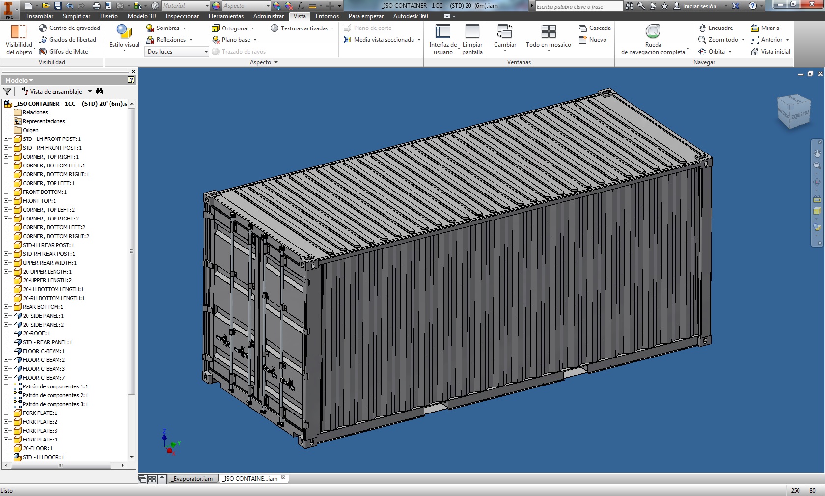Screen dimensions: 825x496
Task: Click the Open folder icon in quick access toolbar
Action: click(46, 6)
